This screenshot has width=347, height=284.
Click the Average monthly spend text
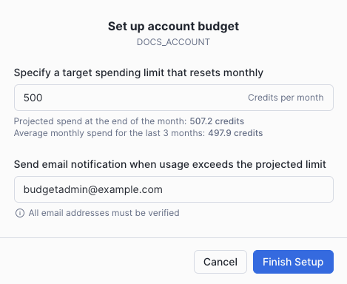[110, 133]
